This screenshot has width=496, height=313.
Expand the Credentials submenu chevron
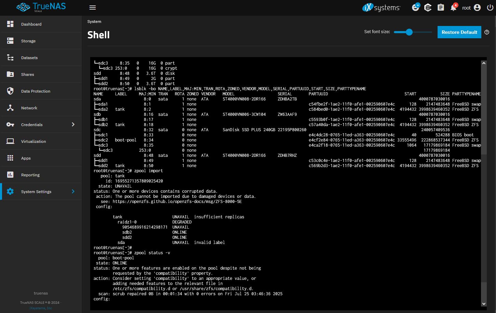(73, 125)
